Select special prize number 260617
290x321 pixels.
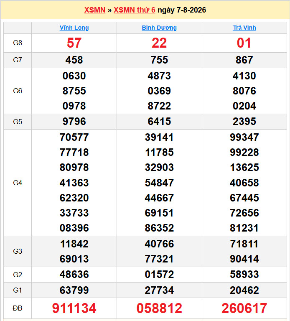(244, 308)
